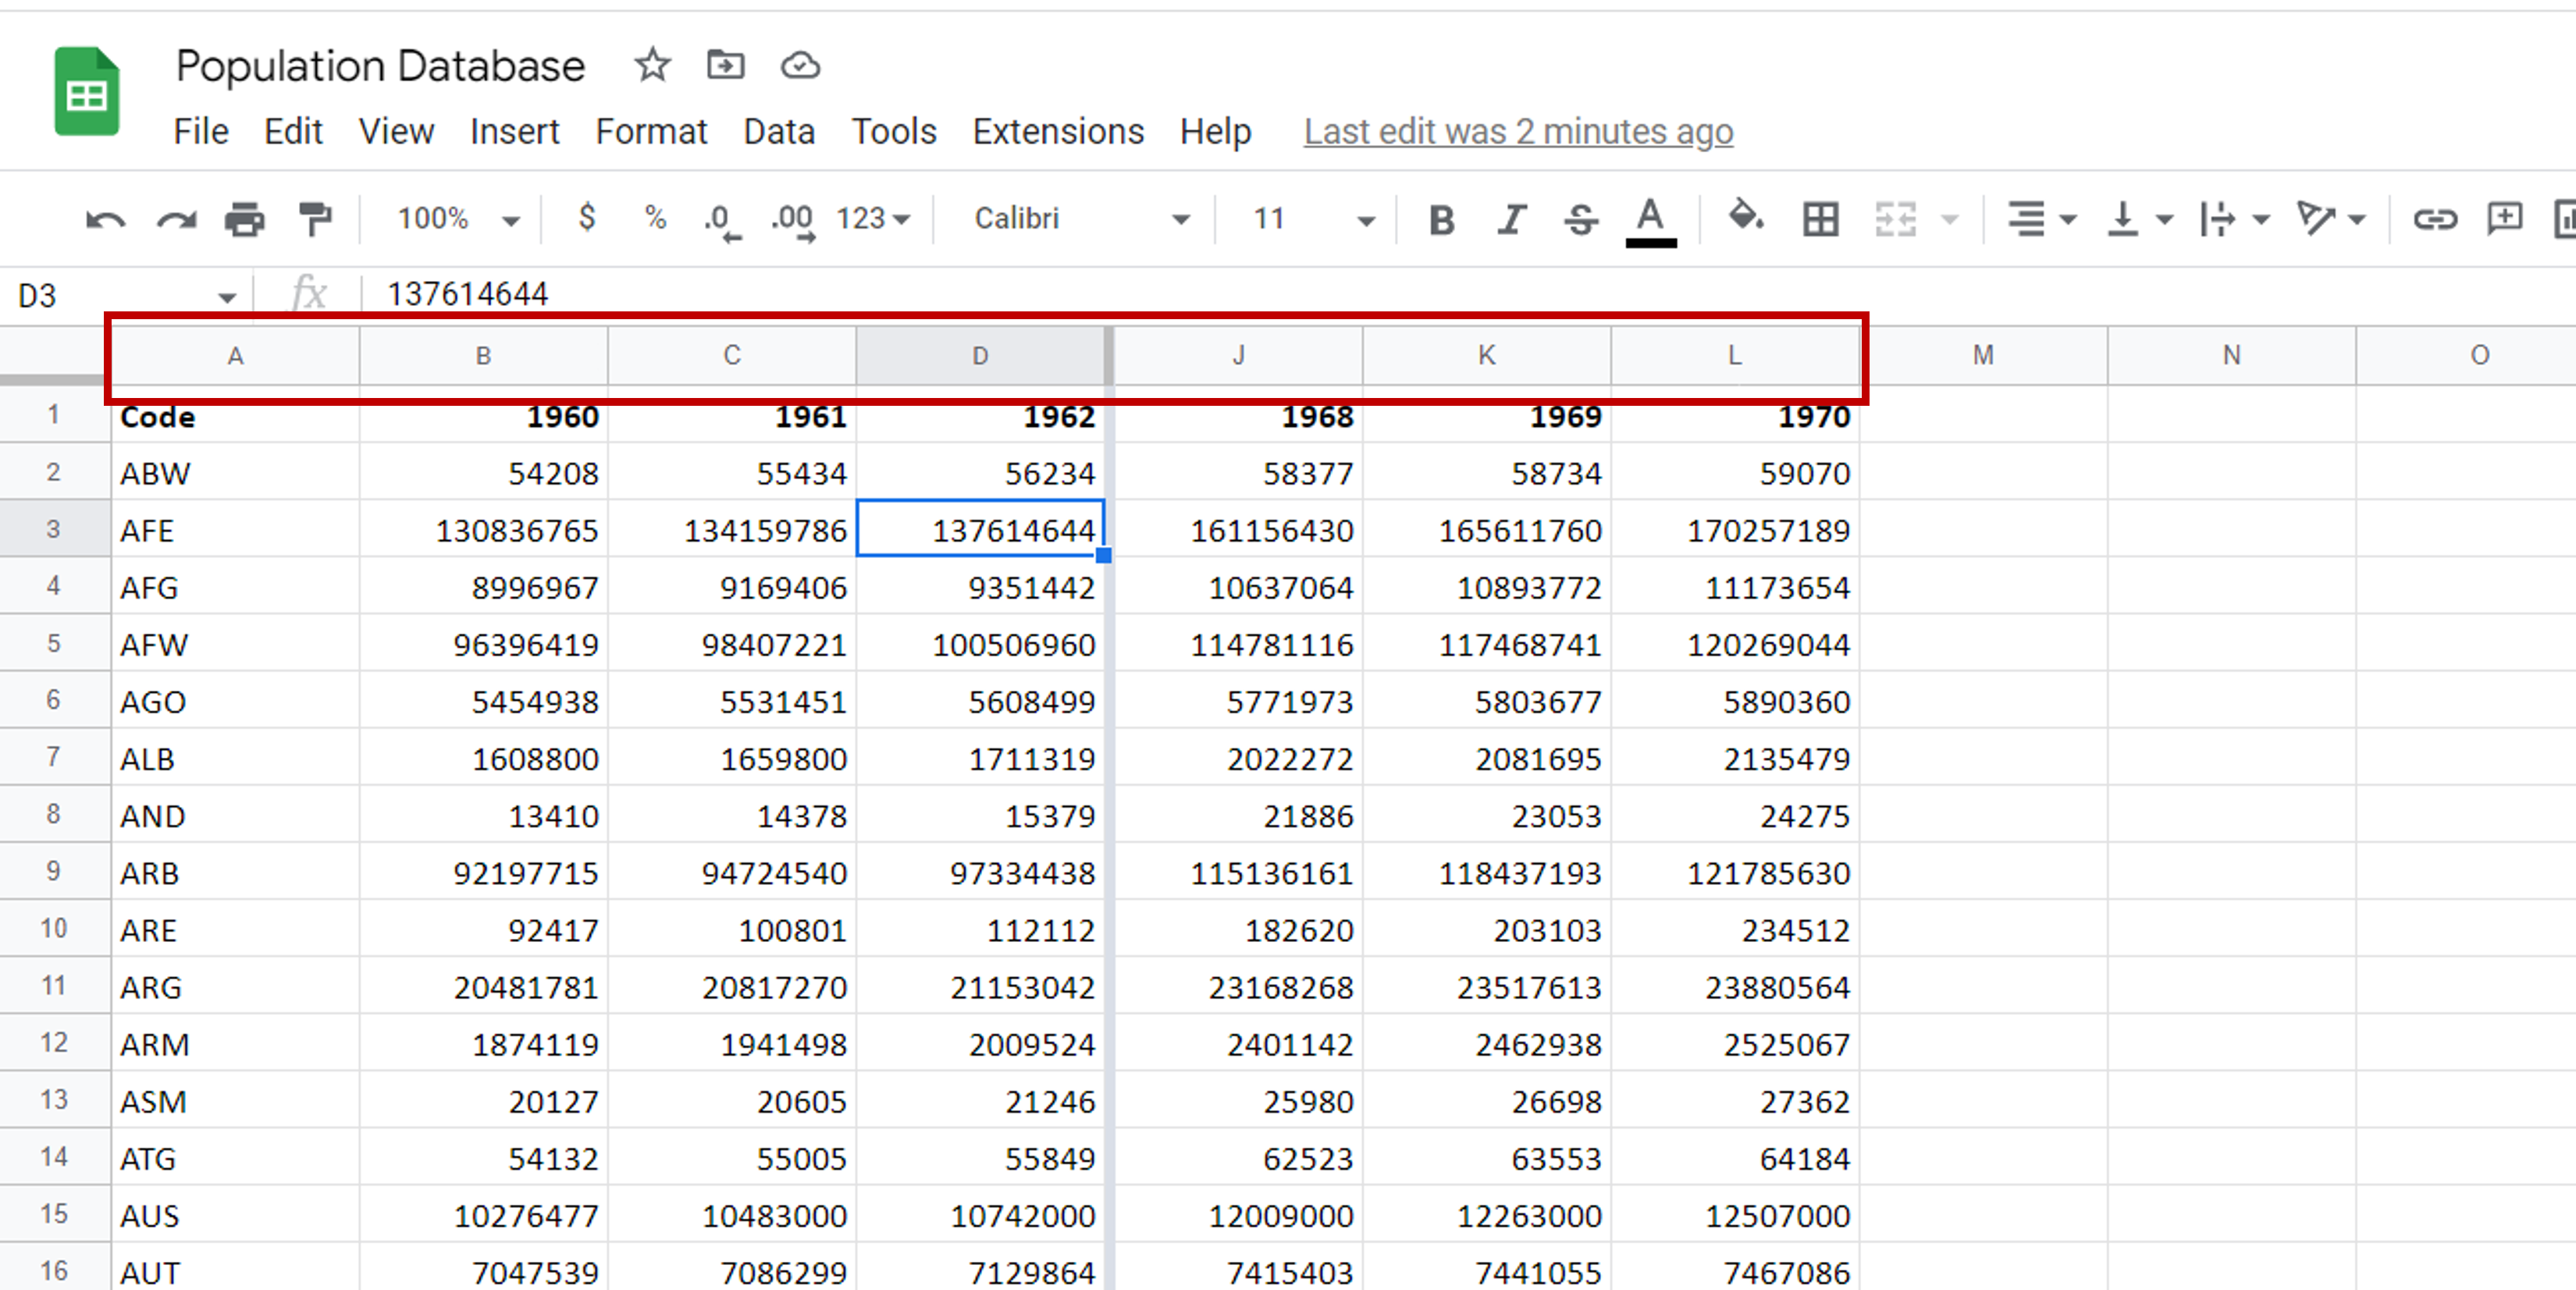The image size is (2576, 1290).
Task: Select column A header
Action: point(235,356)
